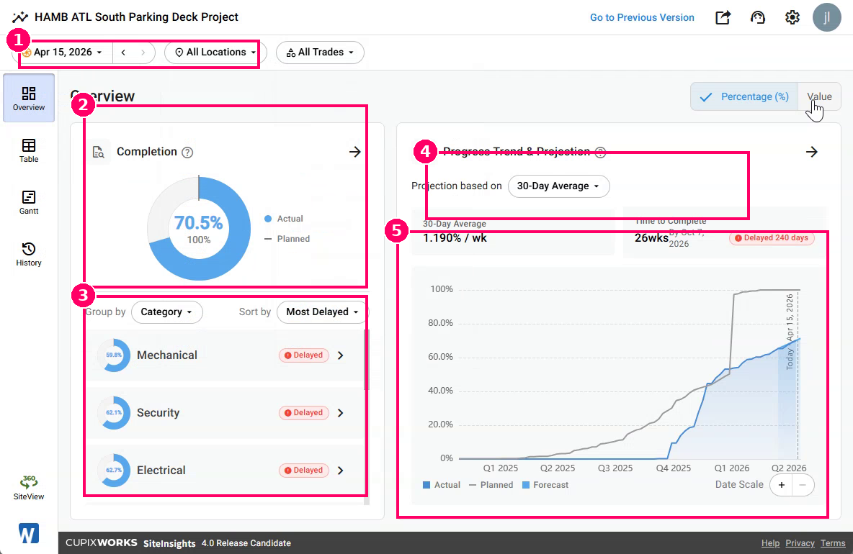
Task: Switch to the Gantt view
Action: (29, 203)
